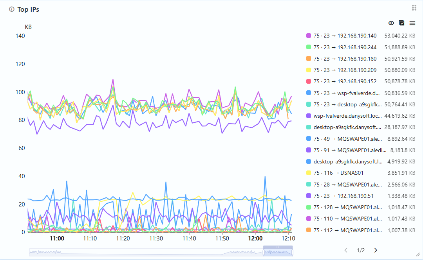Click the Top IPs panel title

(x=28, y=9)
